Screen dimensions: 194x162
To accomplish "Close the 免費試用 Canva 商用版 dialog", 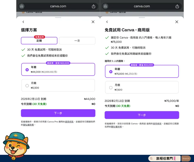I will 177,22.
